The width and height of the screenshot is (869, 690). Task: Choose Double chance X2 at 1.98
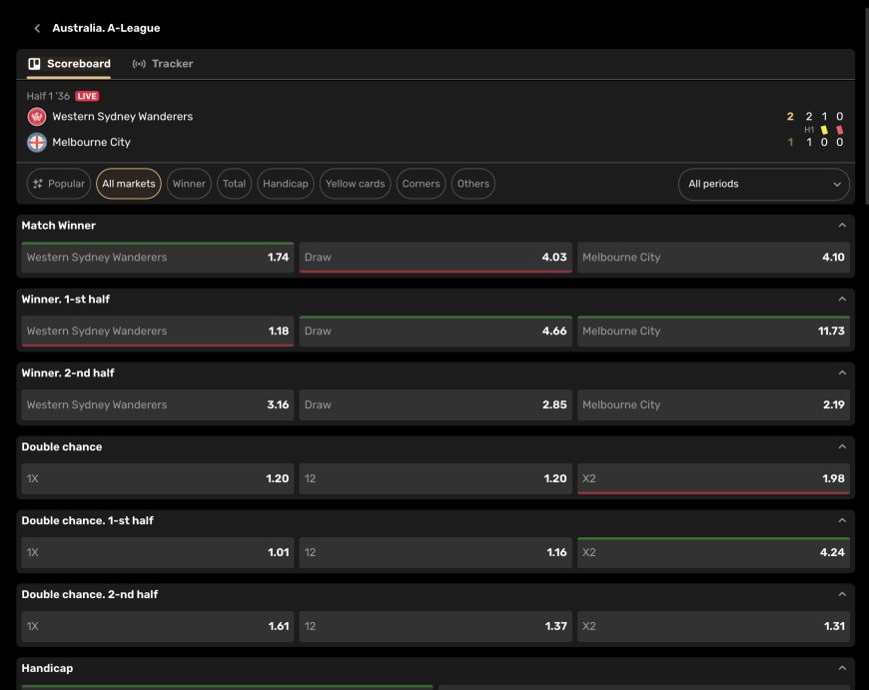click(x=713, y=478)
